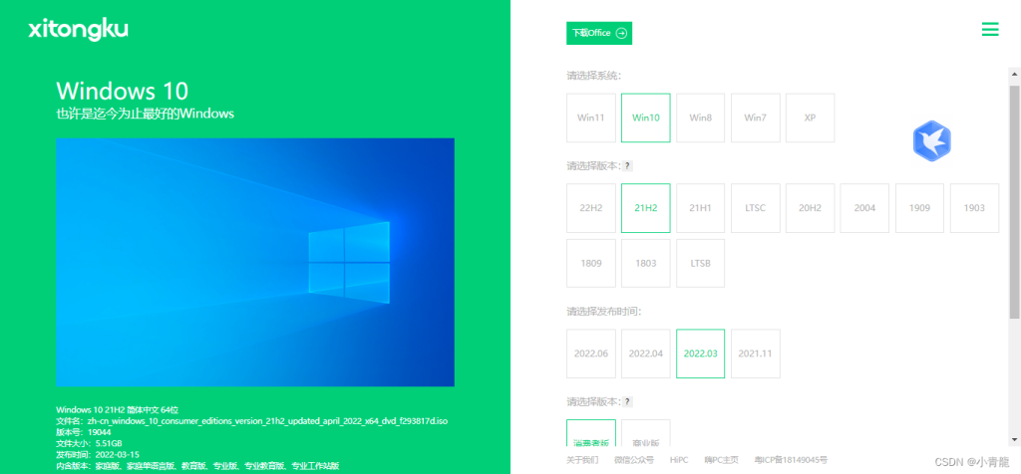Select the Win7 system option
1021x474 pixels.
pos(755,118)
